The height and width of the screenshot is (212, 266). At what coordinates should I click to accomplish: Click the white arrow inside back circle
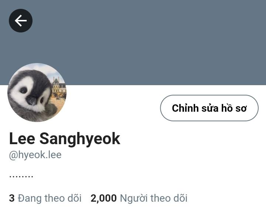pyautogui.click(x=21, y=21)
